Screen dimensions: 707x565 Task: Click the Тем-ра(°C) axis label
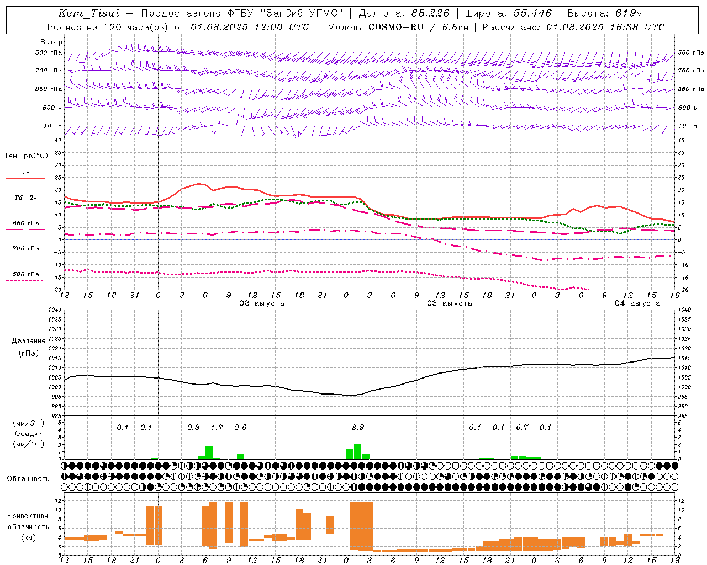click(x=26, y=156)
